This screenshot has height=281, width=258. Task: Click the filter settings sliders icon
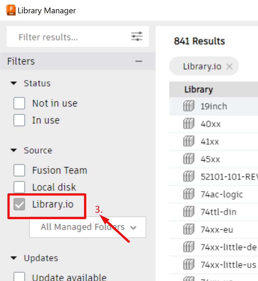pyautogui.click(x=137, y=37)
